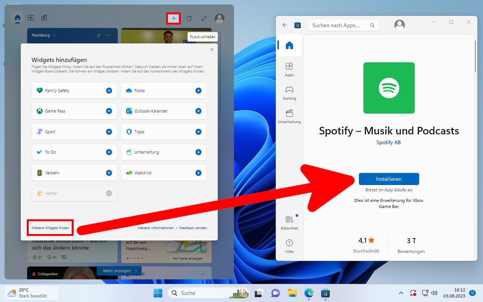This screenshot has height=302, width=483.
Task: Click the search magnifier in Microsoft Store
Action: click(x=372, y=25)
